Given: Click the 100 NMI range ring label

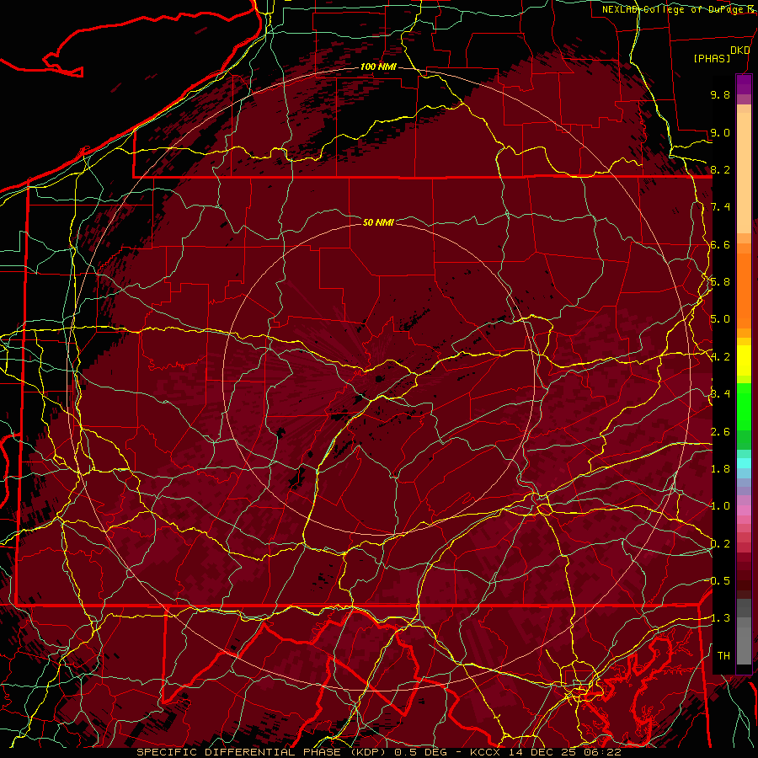Looking at the screenshot, I should (x=378, y=67).
